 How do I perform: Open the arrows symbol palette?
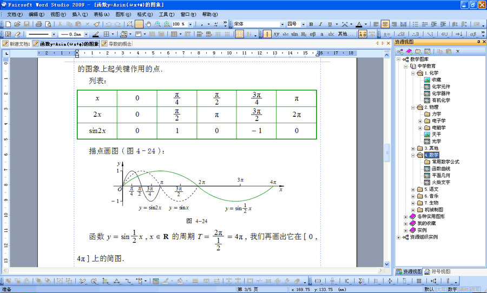[459, 34]
